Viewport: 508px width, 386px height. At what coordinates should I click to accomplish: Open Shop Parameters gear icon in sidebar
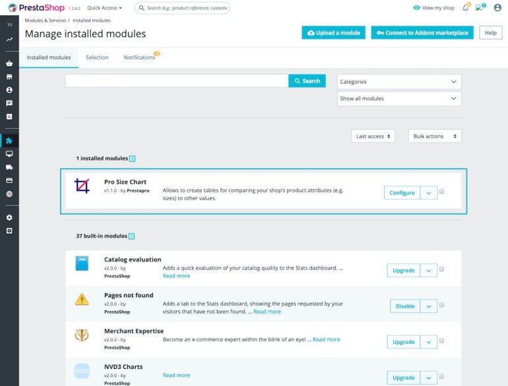[x=9, y=217]
